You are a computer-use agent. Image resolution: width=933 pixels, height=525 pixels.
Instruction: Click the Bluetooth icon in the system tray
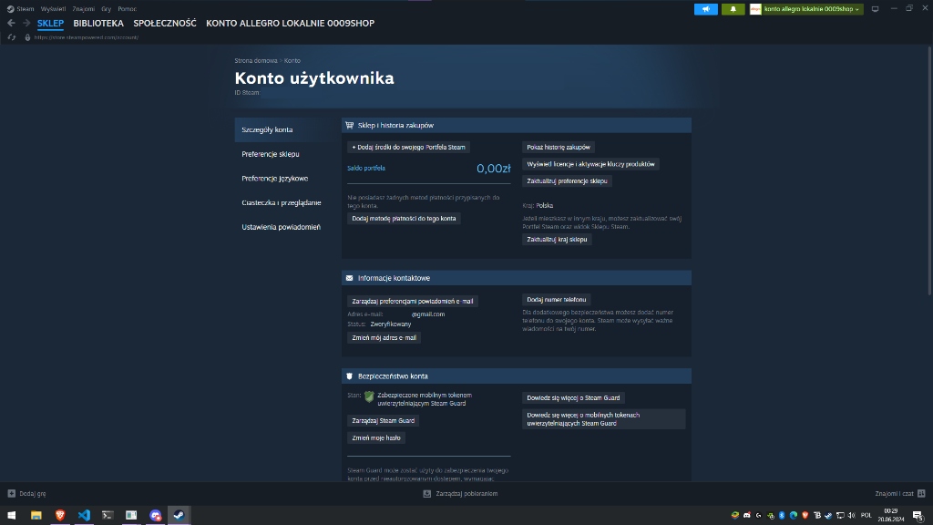click(781, 515)
